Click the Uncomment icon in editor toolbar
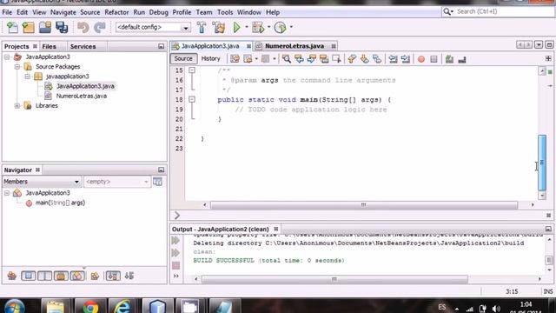Screen dimensions: 556x313 pos(449,59)
